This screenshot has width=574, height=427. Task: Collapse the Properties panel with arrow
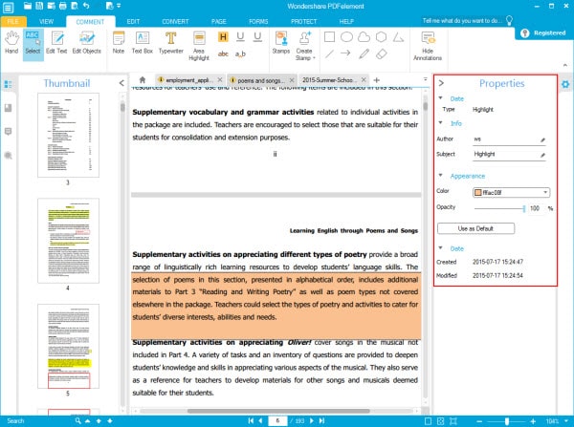click(x=441, y=83)
